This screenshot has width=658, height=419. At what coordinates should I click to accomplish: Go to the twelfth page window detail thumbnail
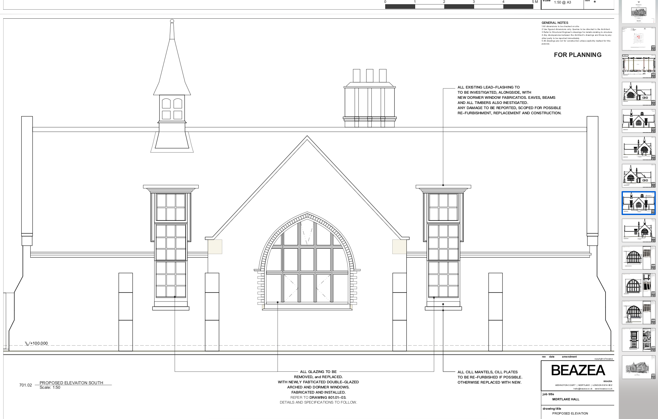(x=638, y=313)
